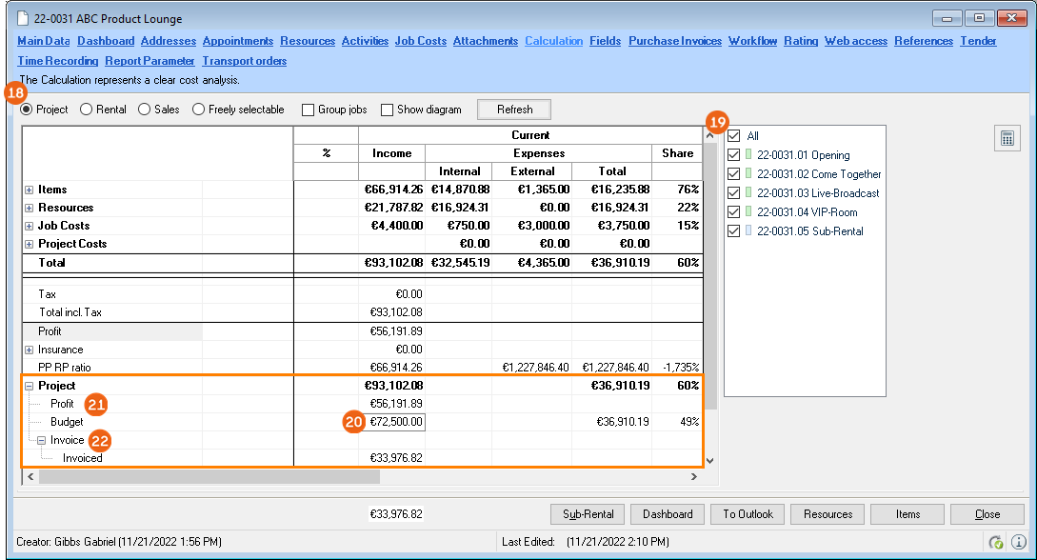Switch to the Purchase Invoices tab

(675, 41)
